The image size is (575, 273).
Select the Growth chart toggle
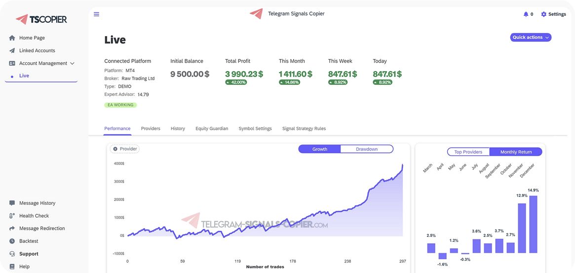point(320,149)
